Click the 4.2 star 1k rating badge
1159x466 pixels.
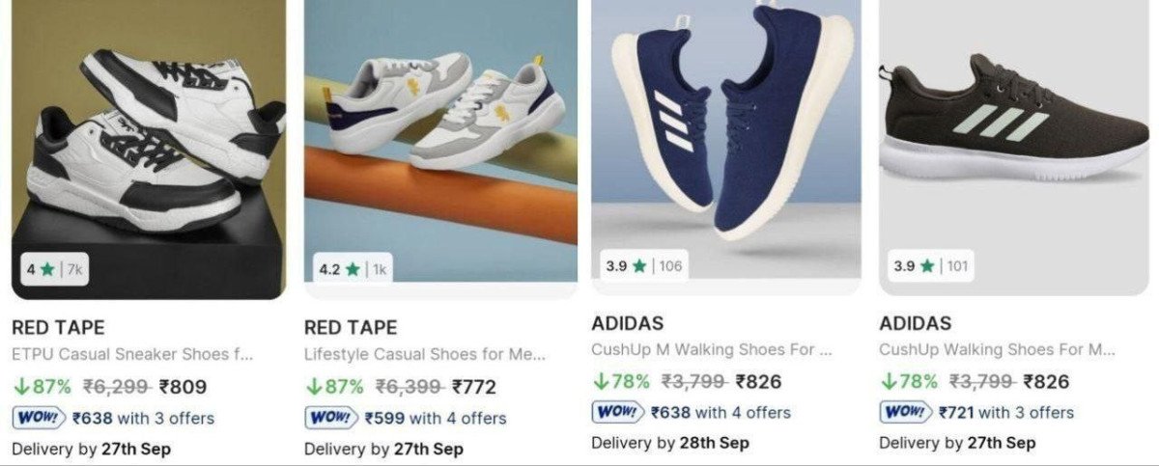point(353,269)
